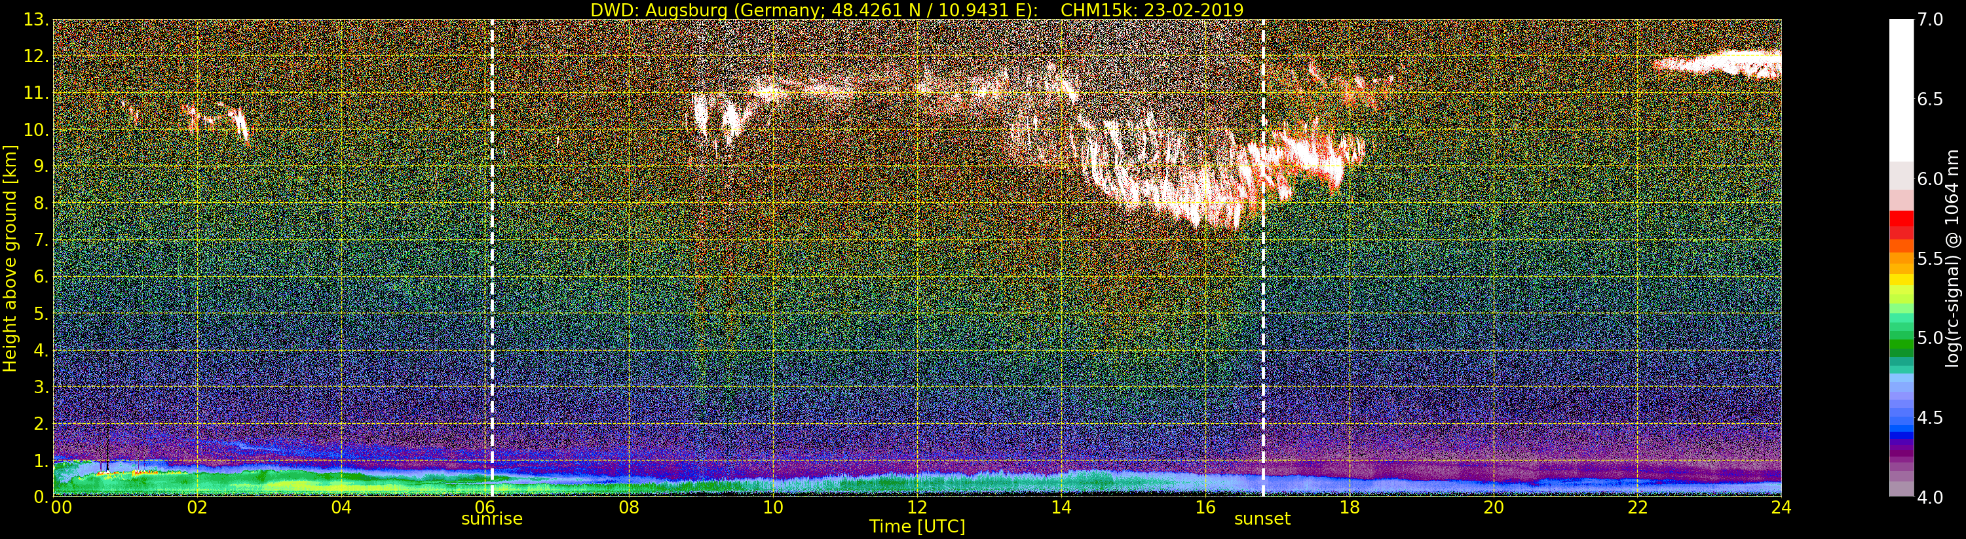Click the '22' time axis tick label
This screenshot has height=539, width=1966.
(1638, 507)
